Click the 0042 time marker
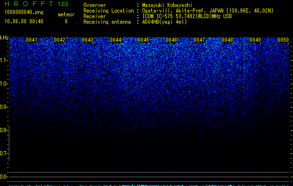The image size is (293, 186). (x=60, y=40)
